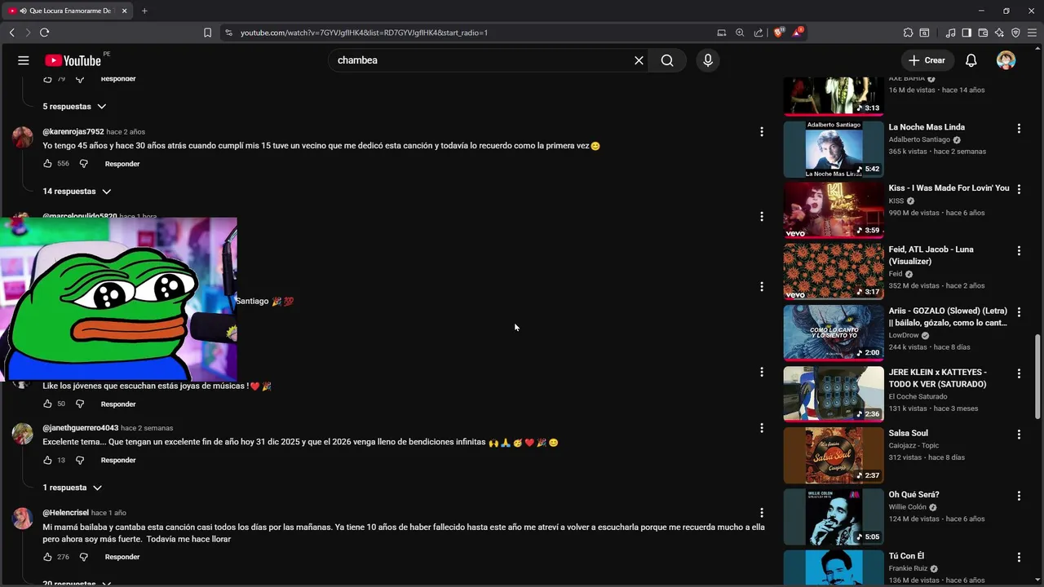Open the zoom magnifier in address bar
The width and height of the screenshot is (1044, 587).
coord(740,33)
